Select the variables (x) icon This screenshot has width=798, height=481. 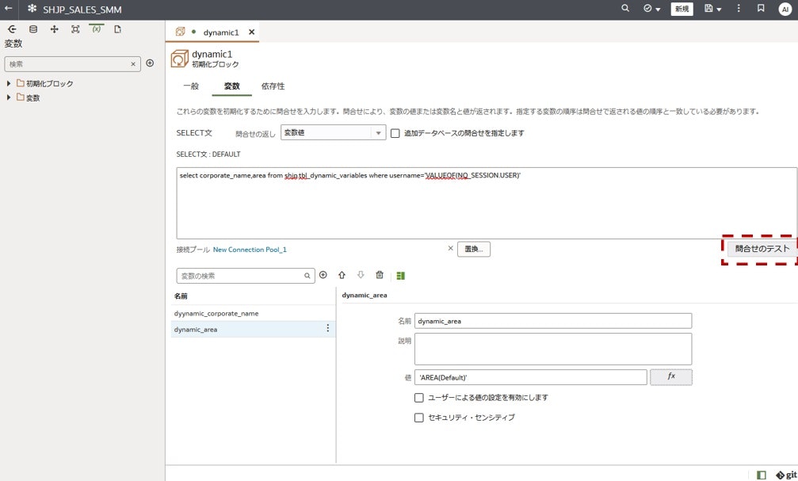click(x=96, y=29)
